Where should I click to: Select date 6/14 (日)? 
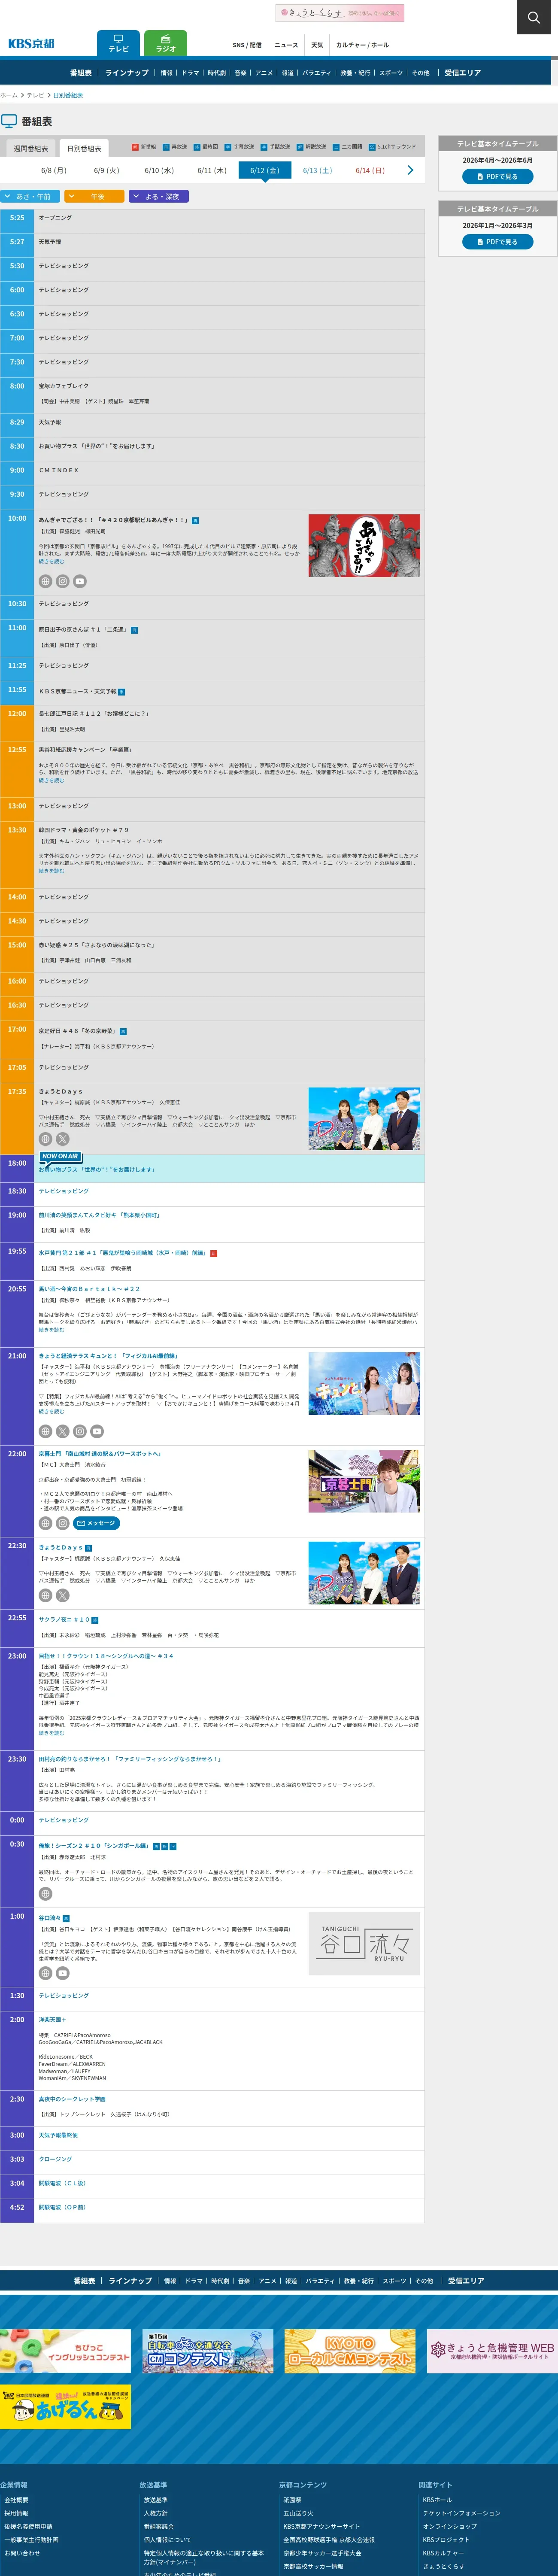click(370, 170)
